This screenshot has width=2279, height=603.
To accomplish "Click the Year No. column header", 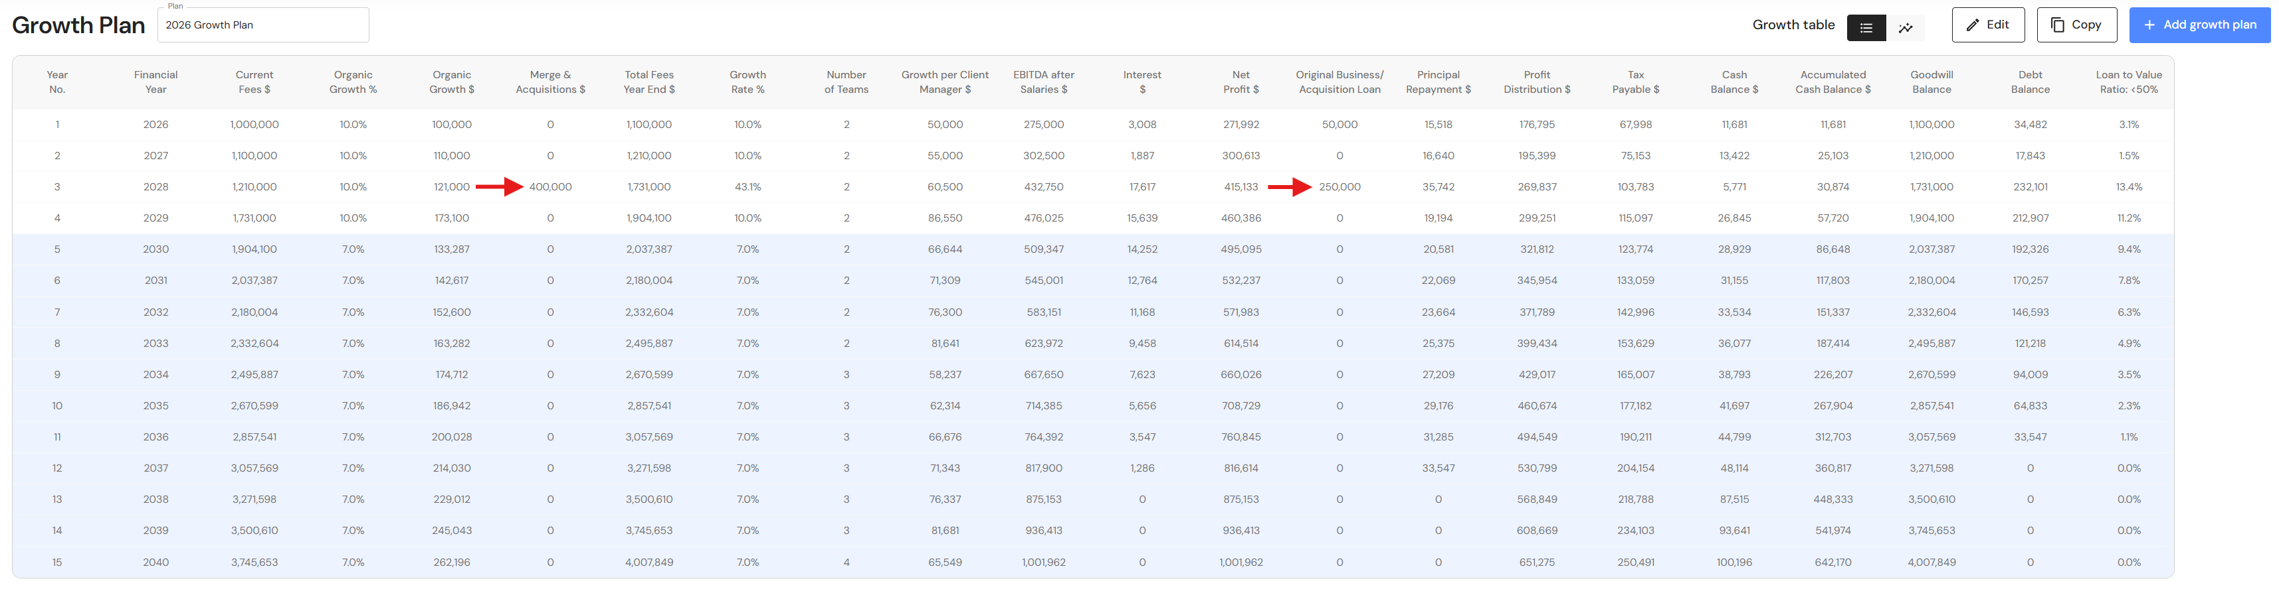I will pyautogui.click(x=58, y=82).
